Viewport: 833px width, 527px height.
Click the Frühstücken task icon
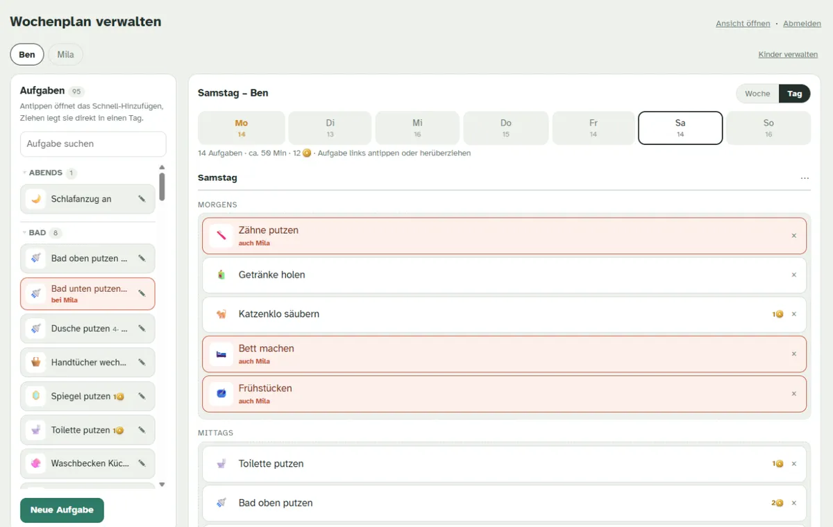(221, 394)
